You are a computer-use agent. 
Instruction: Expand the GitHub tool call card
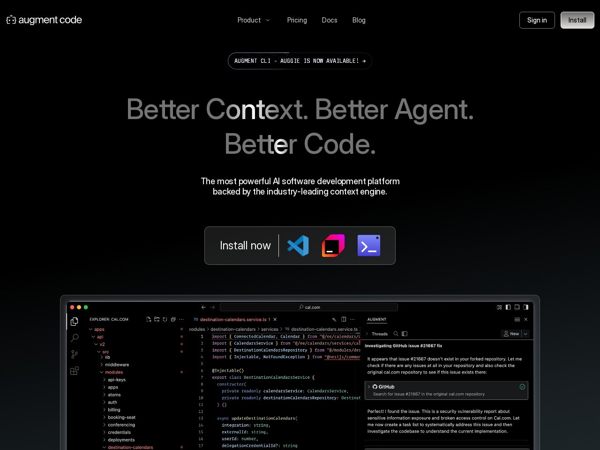369,387
